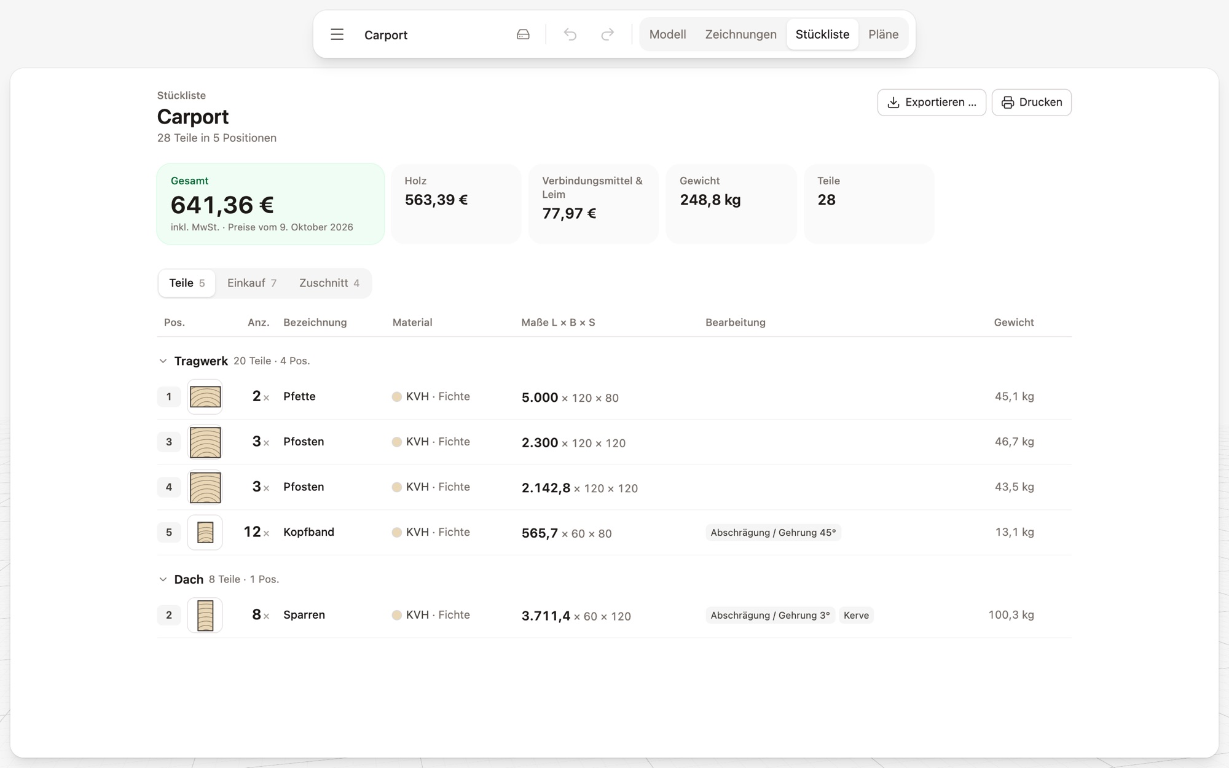Click the undo arrow icon
This screenshot has height=768, width=1229.
tap(570, 34)
